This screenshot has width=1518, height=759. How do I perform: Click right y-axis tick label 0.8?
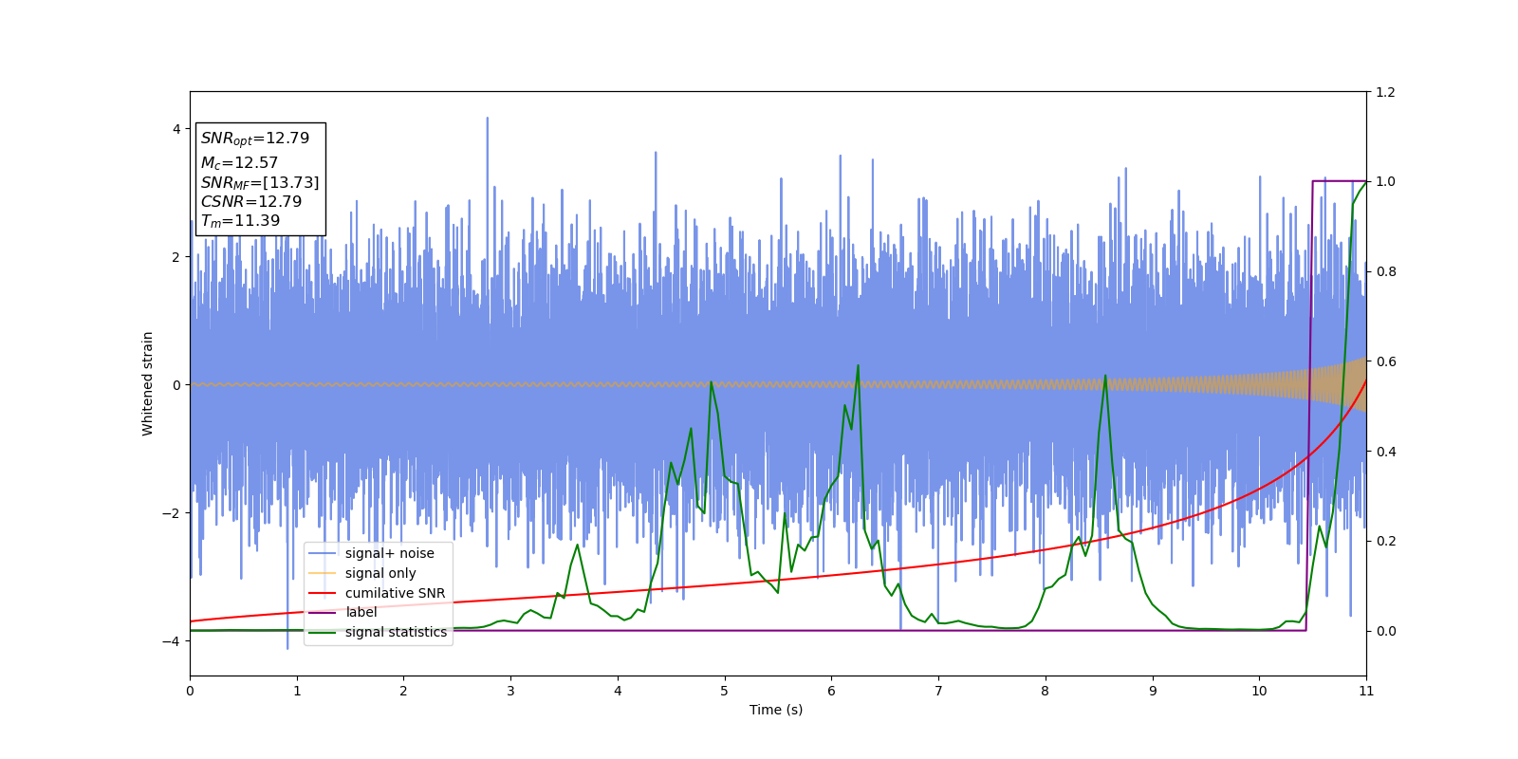point(1385,271)
